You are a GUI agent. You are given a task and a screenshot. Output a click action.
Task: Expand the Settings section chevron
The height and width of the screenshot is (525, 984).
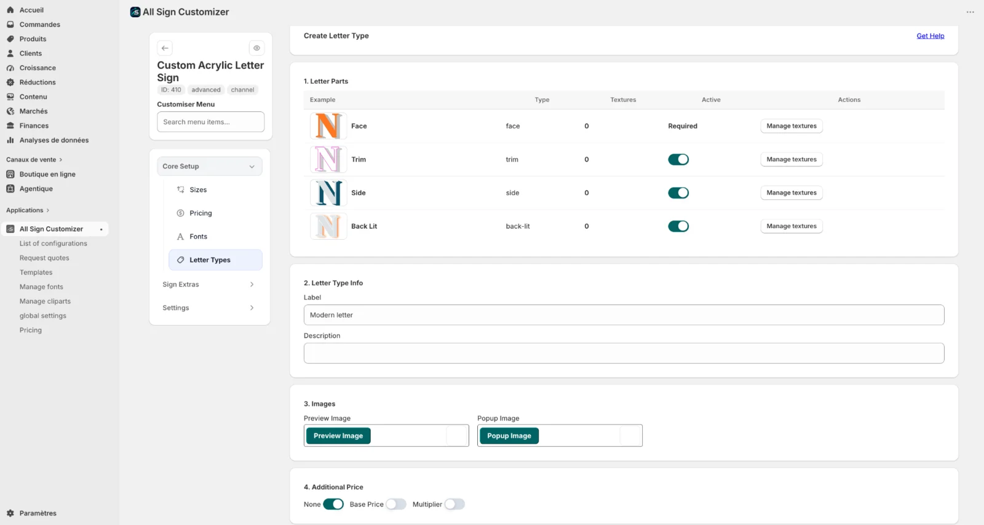pyautogui.click(x=252, y=308)
